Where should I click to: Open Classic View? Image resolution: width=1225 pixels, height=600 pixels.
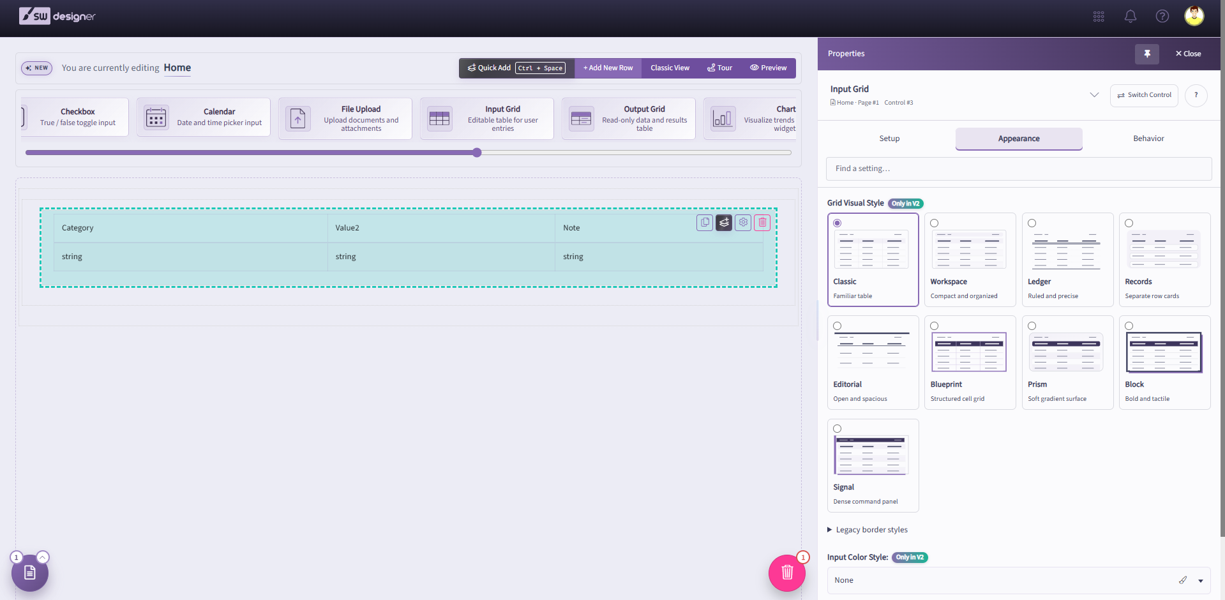(x=670, y=68)
